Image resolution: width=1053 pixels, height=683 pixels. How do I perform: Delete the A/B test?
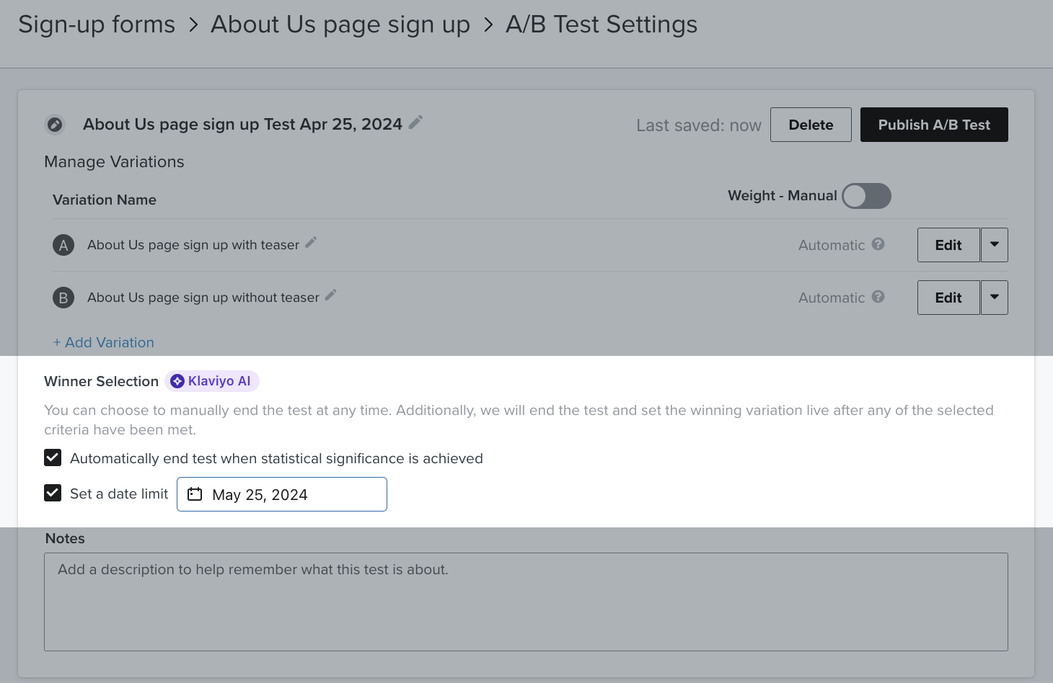pyautogui.click(x=810, y=124)
